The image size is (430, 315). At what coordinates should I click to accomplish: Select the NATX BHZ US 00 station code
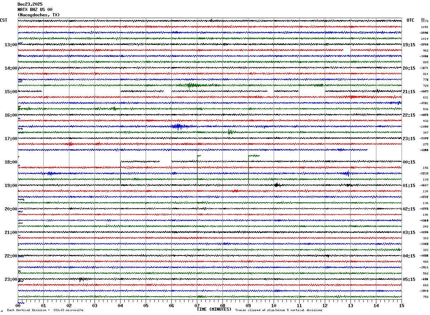coord(35,10)
